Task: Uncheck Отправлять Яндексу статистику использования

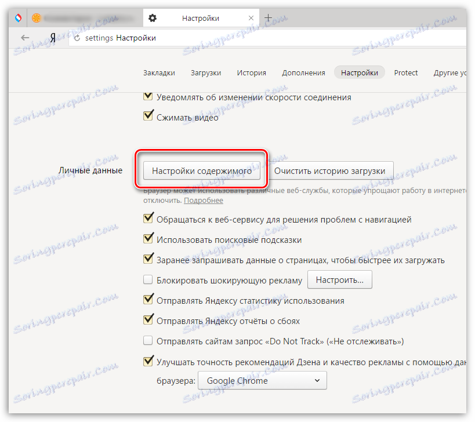Action: click(148, 300)
